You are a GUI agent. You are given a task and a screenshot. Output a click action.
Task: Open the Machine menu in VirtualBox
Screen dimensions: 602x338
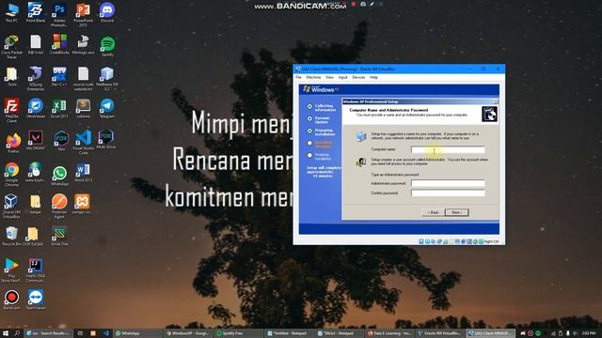pos(313,77)
